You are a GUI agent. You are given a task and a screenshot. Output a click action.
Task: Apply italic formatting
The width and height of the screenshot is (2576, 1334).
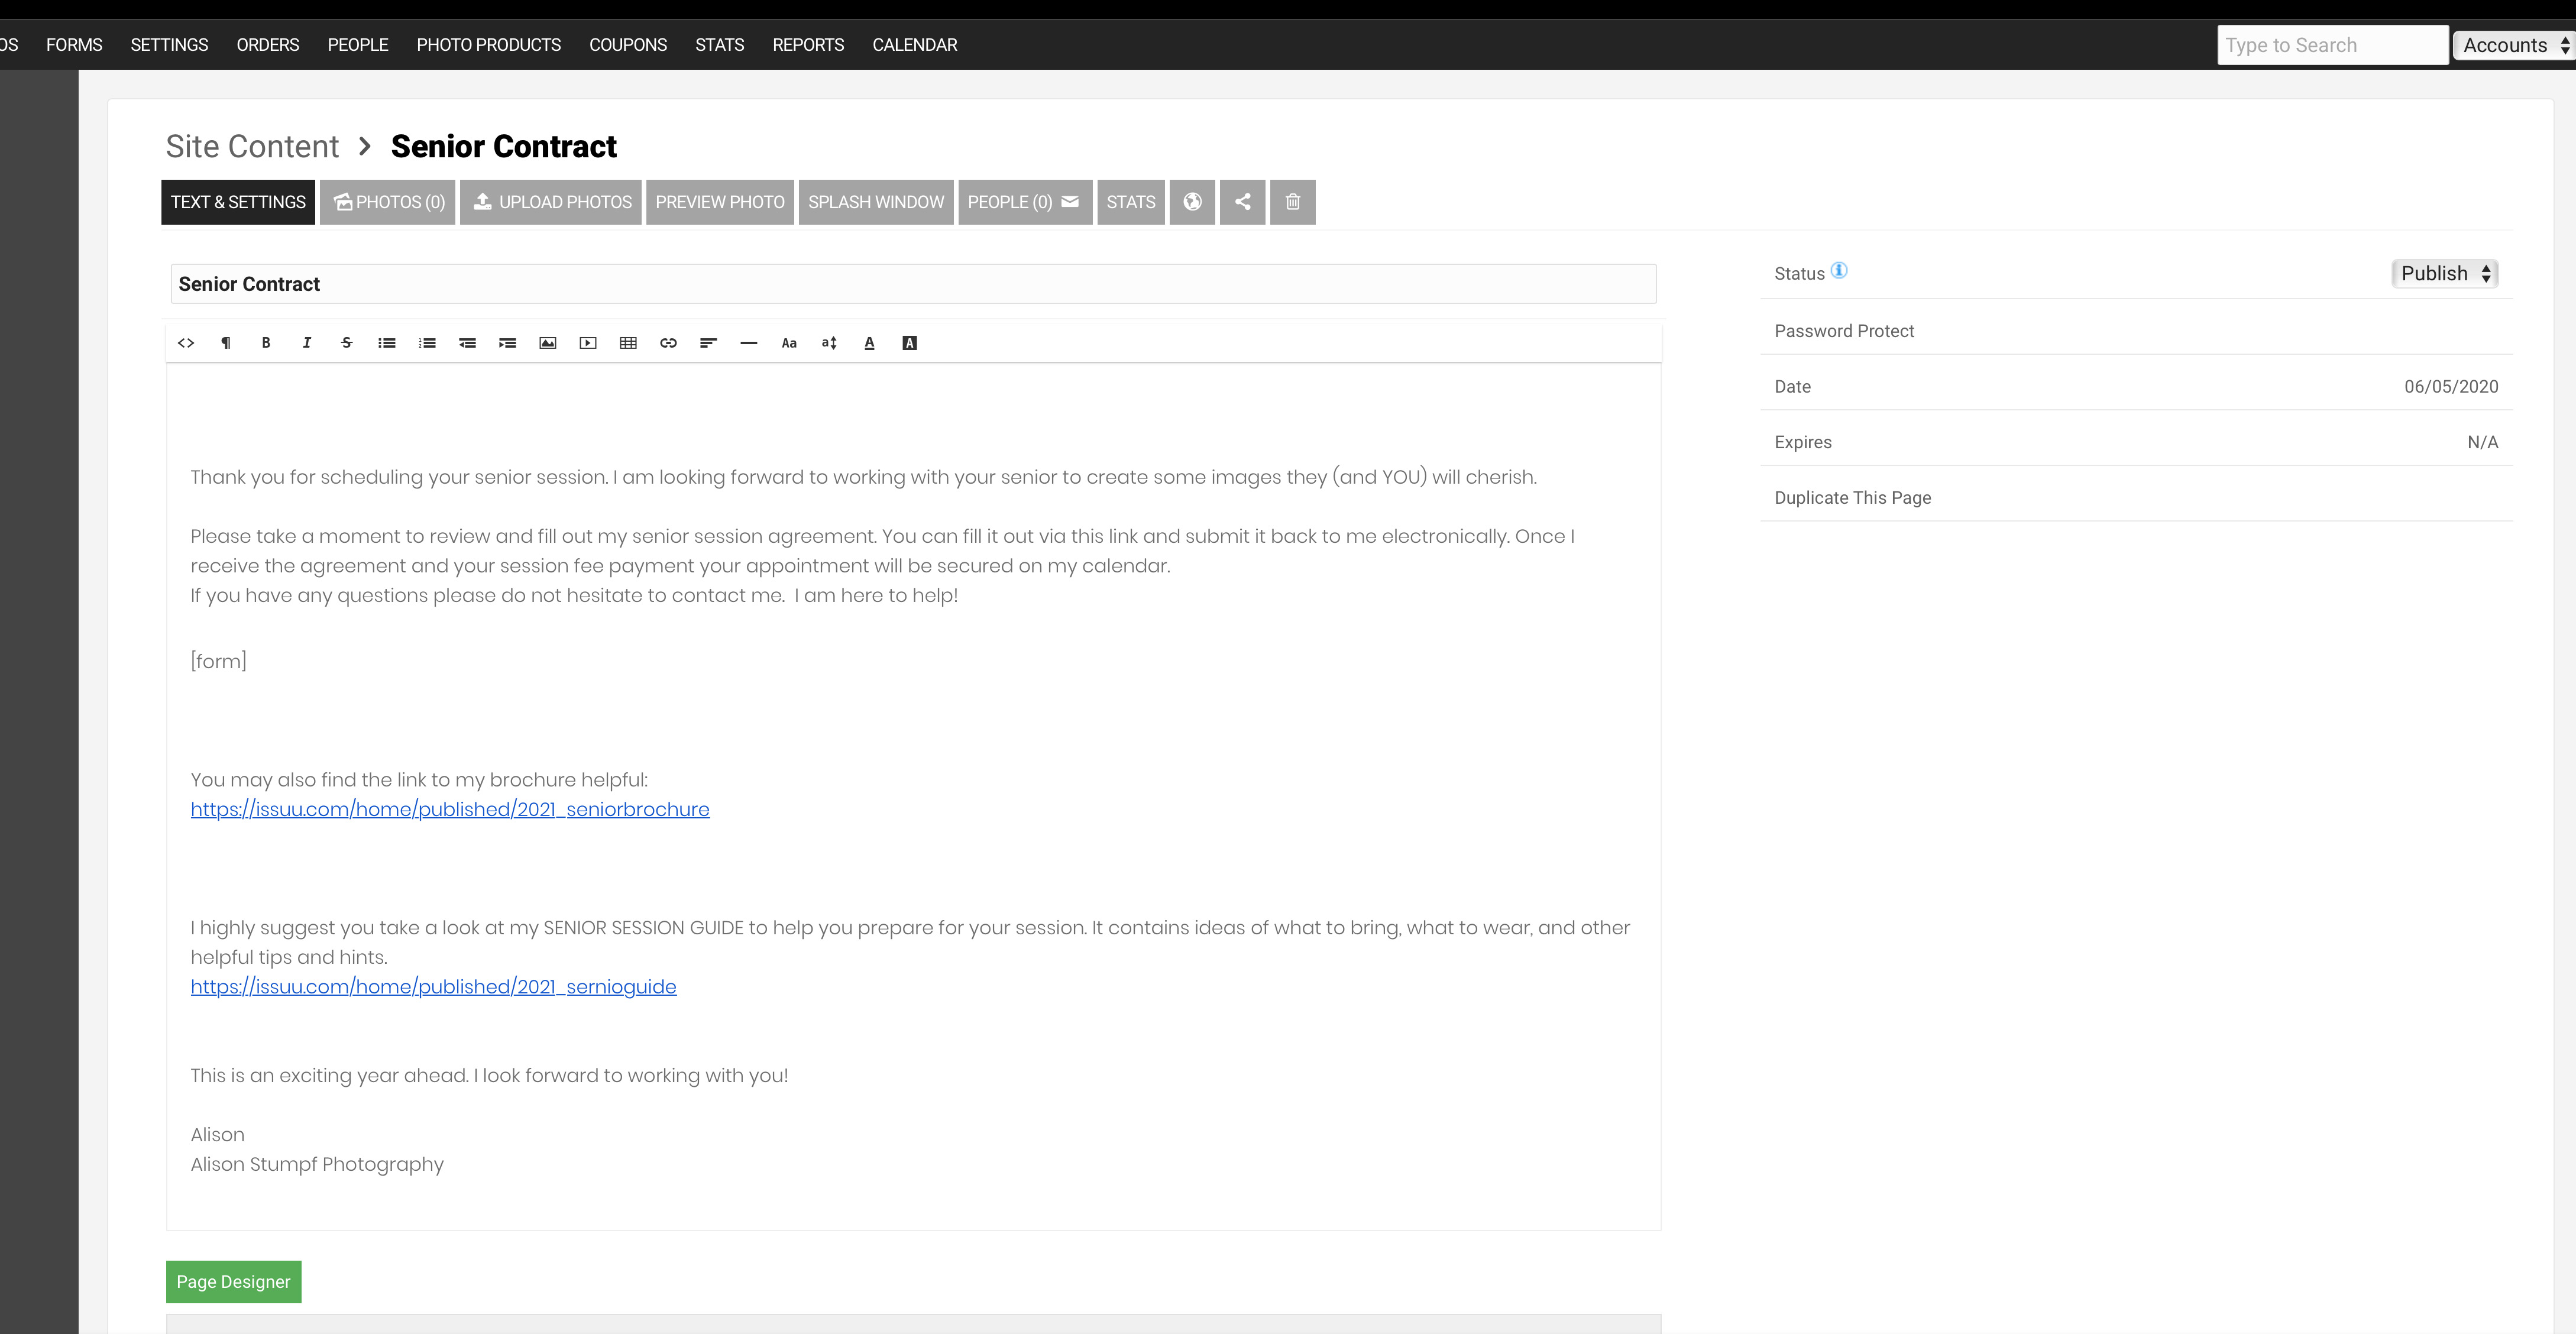coord(306,343)
